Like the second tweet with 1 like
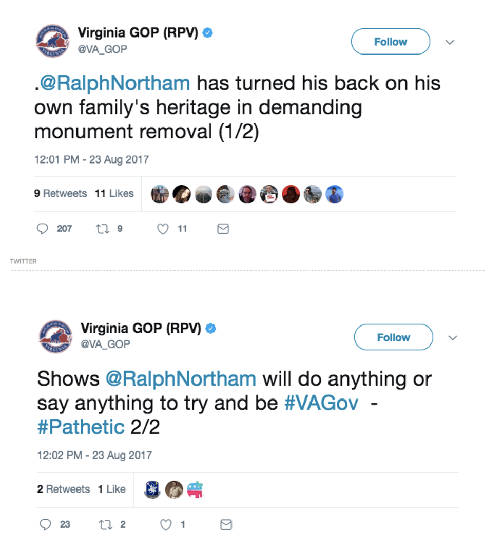This screenshot has width=503, height=544. (x=166, y=524)
